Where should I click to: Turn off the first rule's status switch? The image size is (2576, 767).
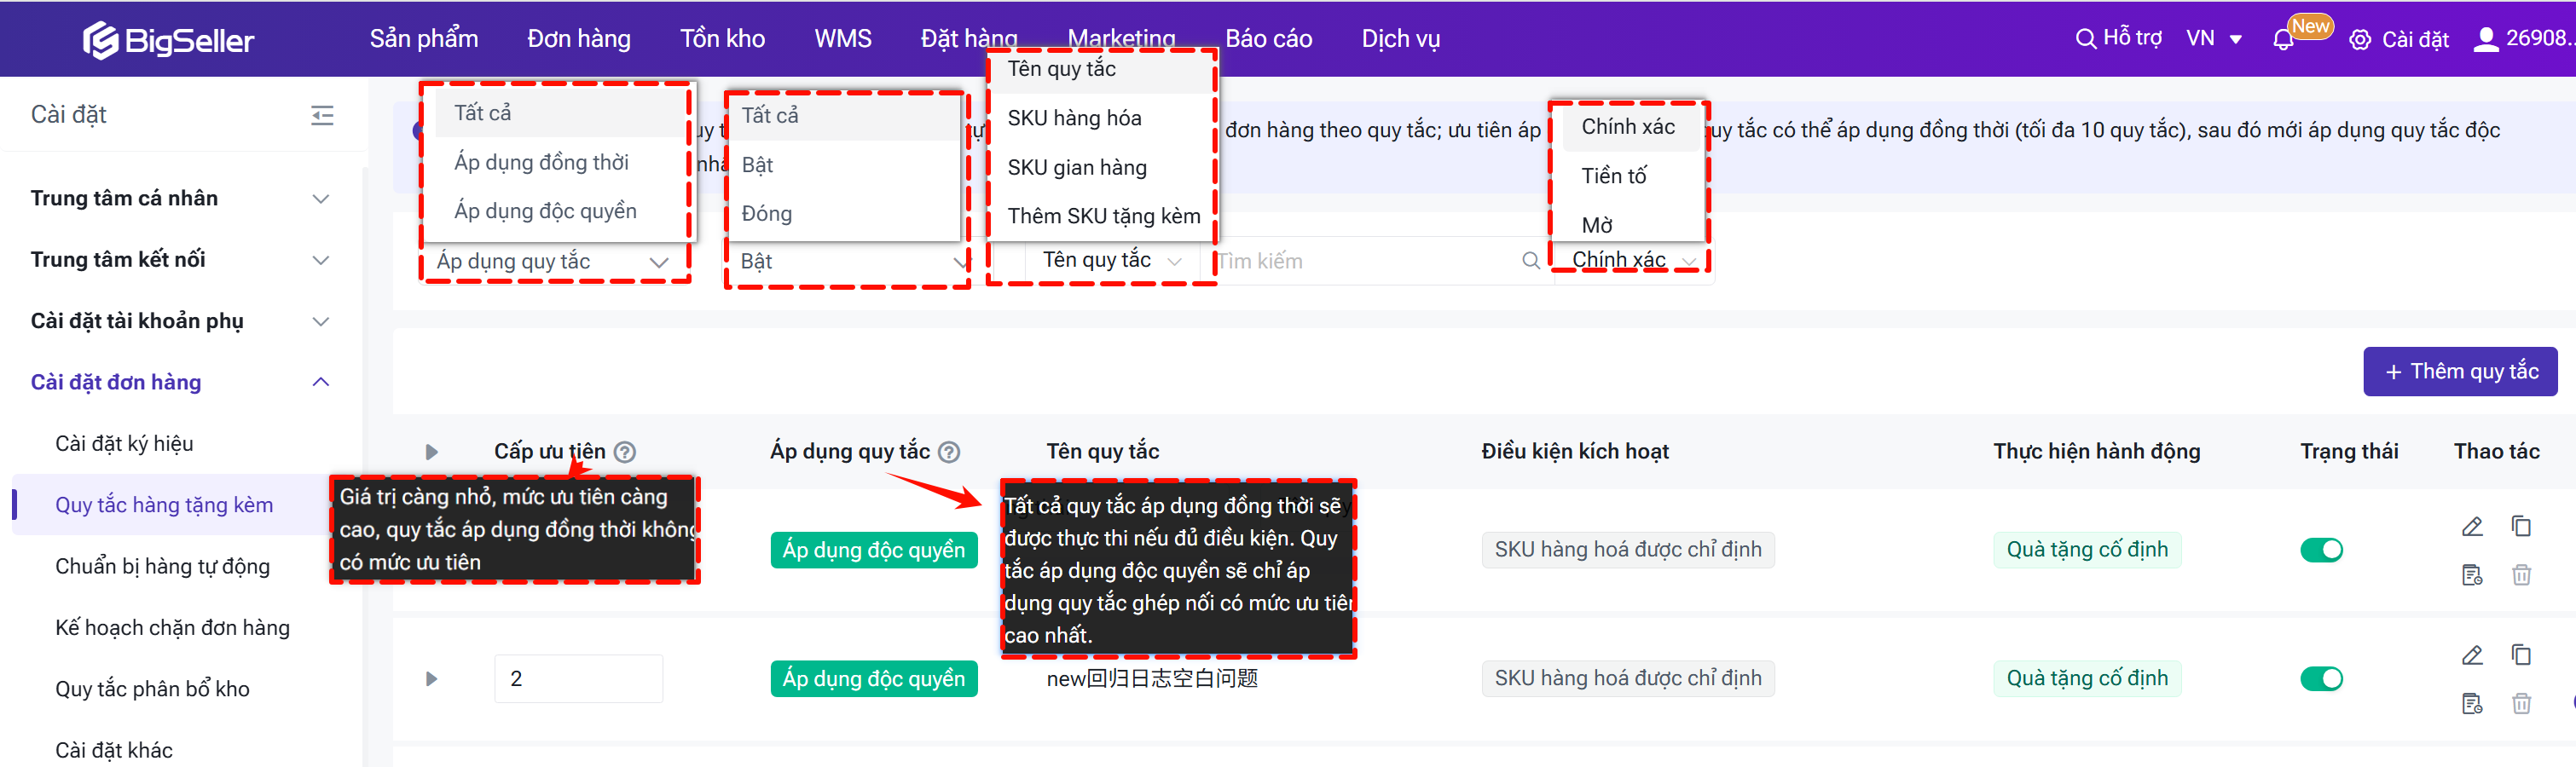pos(2321,550)
